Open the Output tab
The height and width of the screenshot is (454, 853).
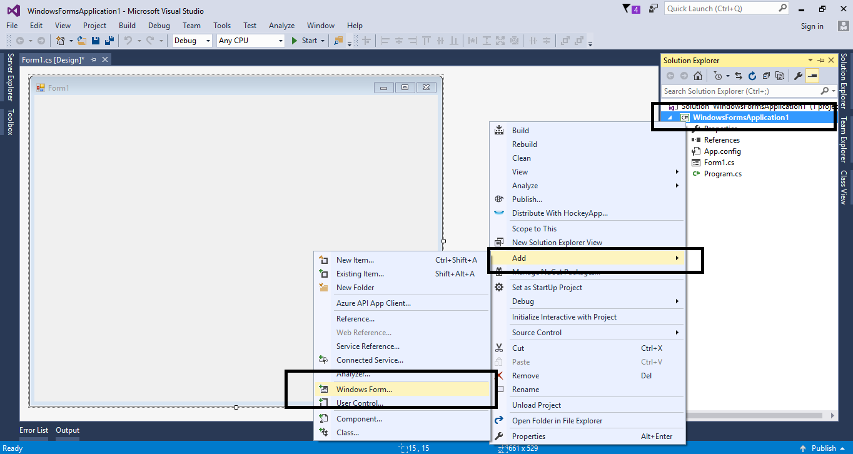[x=68, y=430]
